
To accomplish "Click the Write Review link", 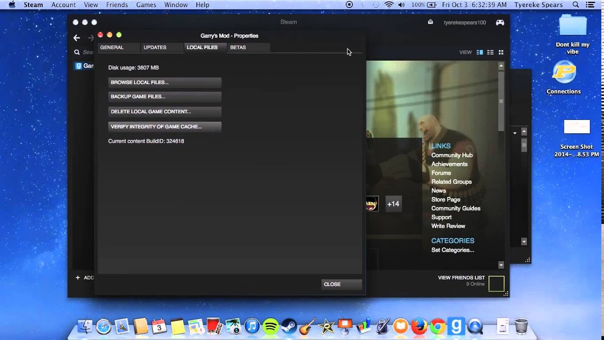I will pyautogui.click(x=448, y=226).
